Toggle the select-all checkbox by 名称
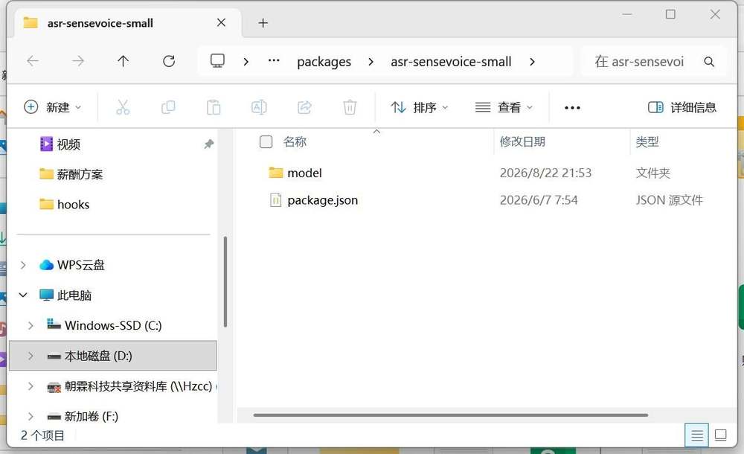744x454 pixels. click(266, 141)
